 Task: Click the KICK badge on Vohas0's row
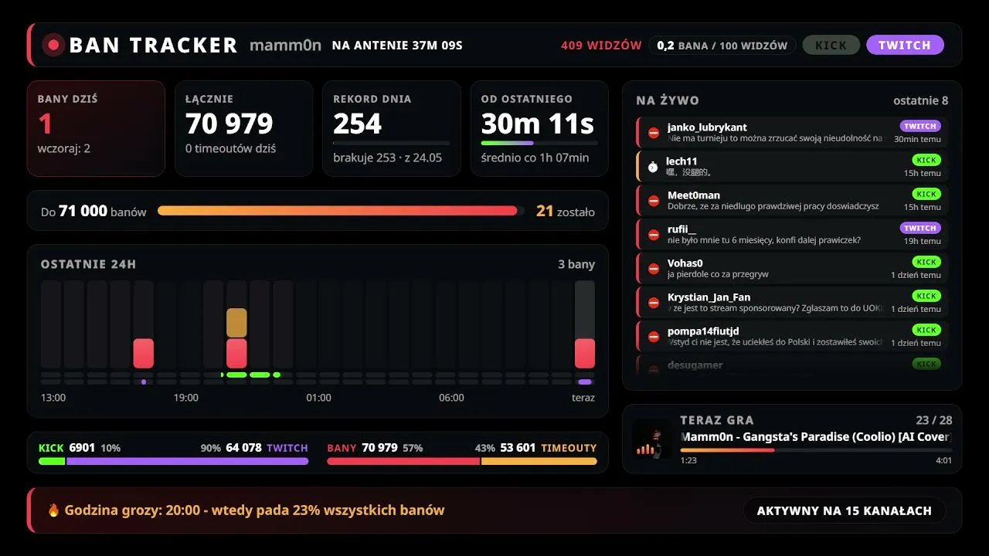point(926,262)
